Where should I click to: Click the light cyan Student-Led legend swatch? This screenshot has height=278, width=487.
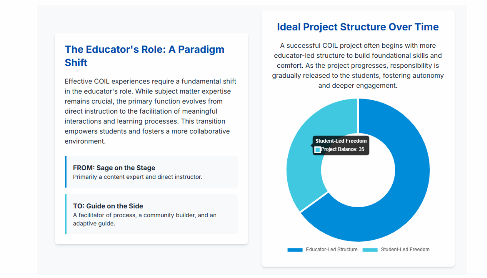click(x=370, y=250)
